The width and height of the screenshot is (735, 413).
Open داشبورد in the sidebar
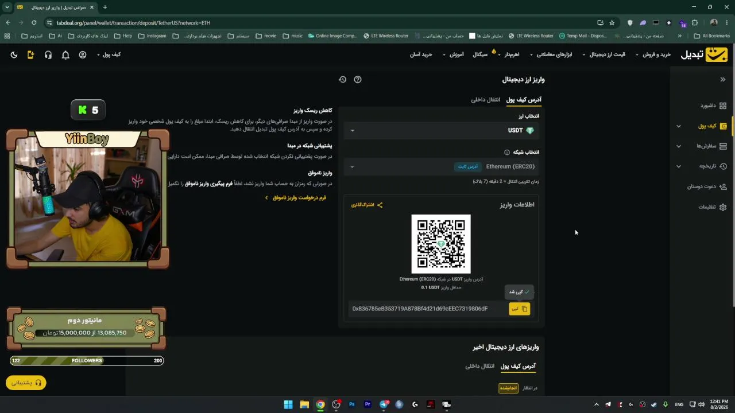(x=713, y=106)
